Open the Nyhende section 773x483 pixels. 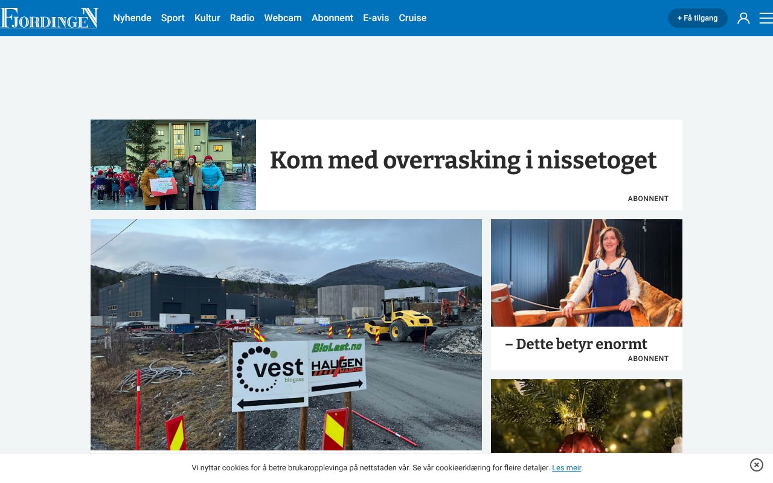(132, 18)
